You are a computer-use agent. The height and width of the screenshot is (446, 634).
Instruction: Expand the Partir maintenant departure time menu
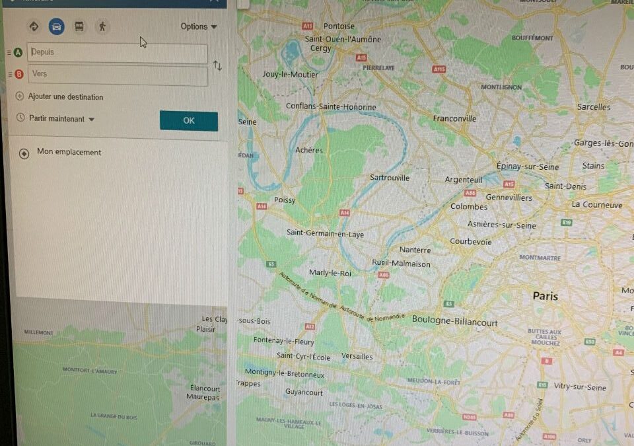61,118
